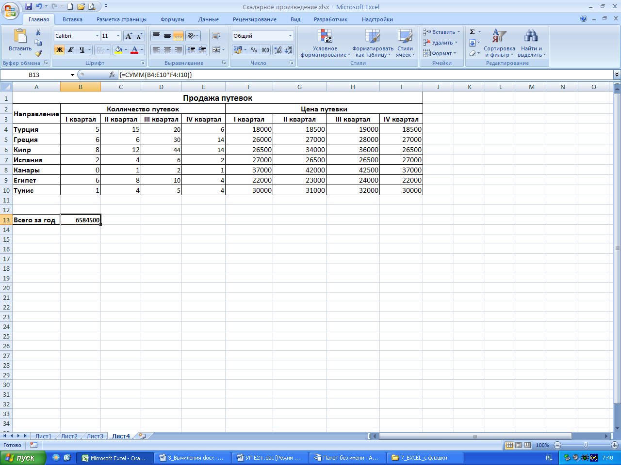
Task: Click AutoSum sigma icon
Action: click(x=472, y=32)
